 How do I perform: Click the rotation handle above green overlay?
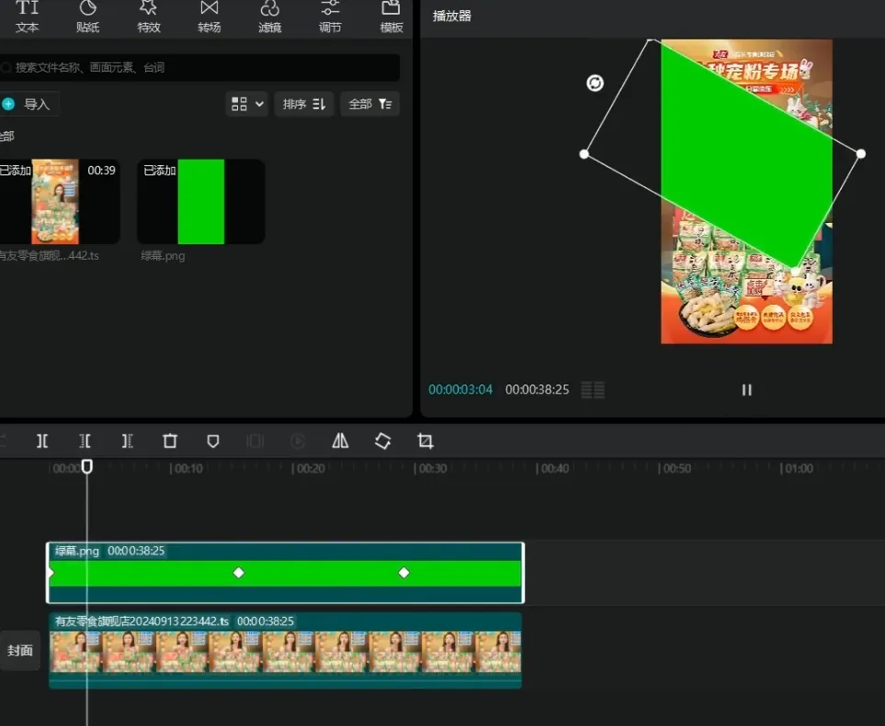[595, 84]
